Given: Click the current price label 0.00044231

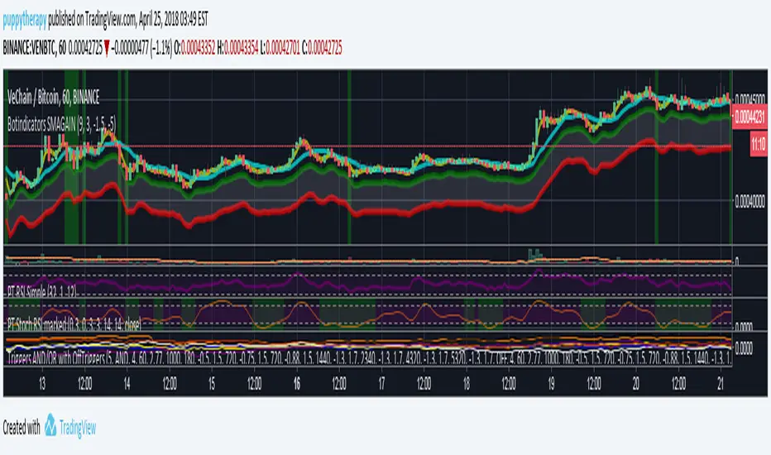Looking at the screenshot, I should point(749,117).
